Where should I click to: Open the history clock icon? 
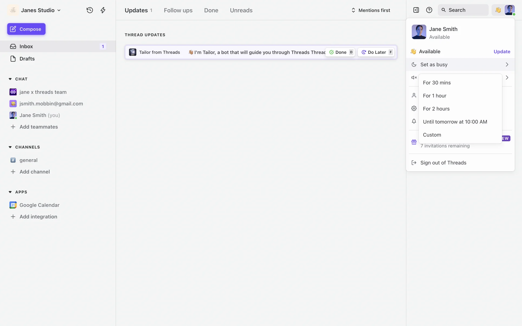pyautogui.click(x=90, y=10)
